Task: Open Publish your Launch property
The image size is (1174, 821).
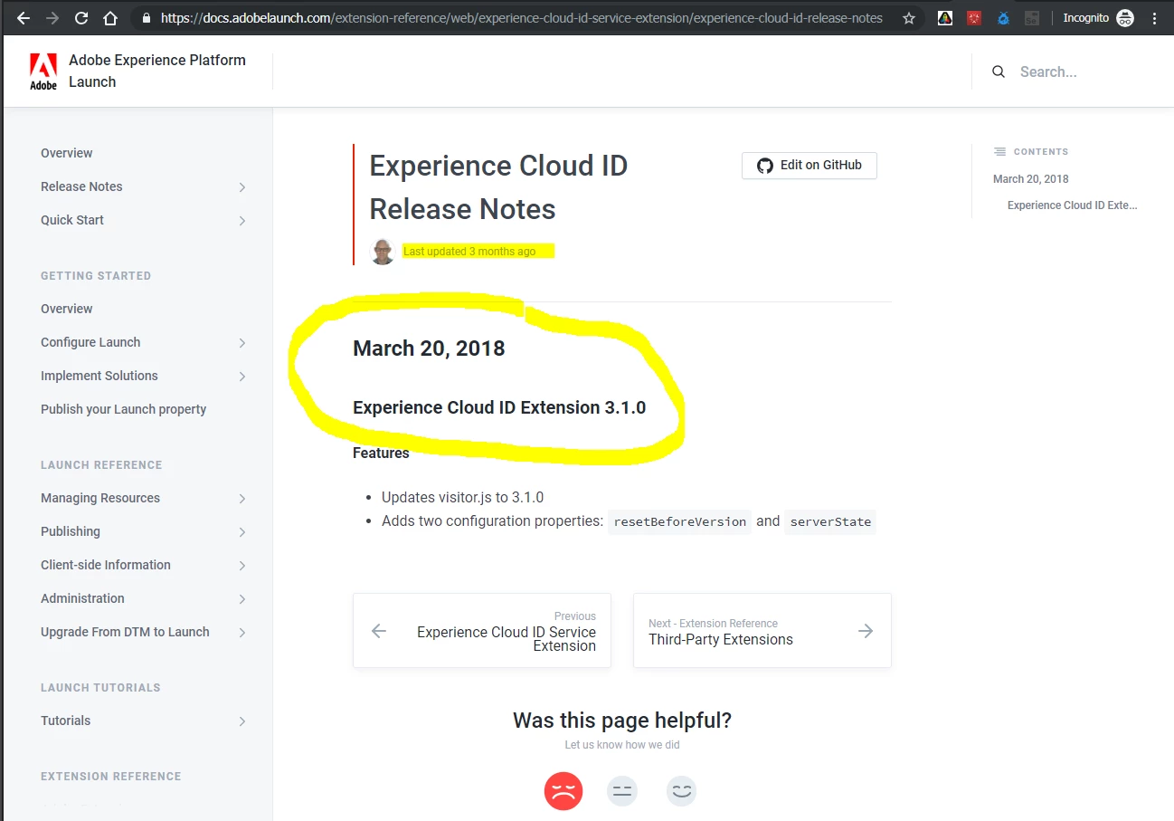Action: click(124, 409)
